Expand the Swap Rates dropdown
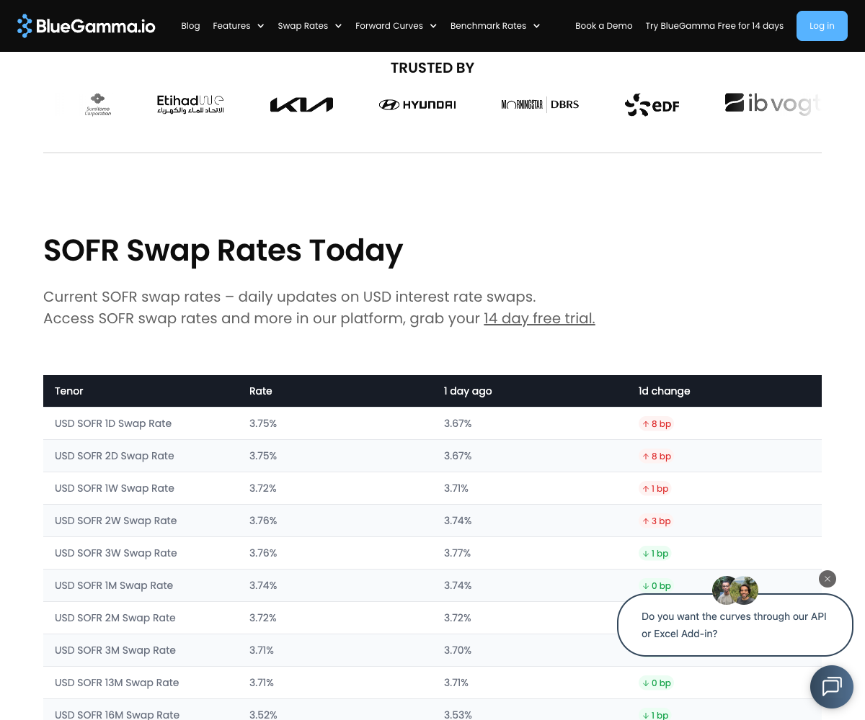This screenshot has height=720, width=865. [310, 25]
